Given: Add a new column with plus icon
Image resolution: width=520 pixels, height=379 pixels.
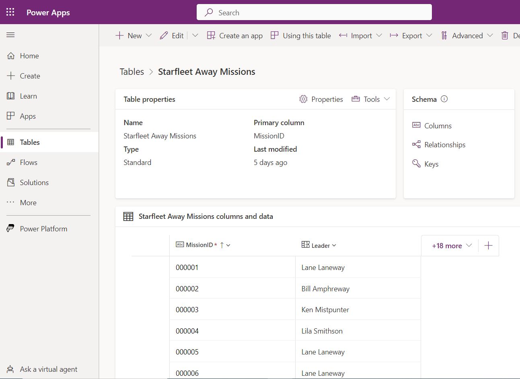Looking at the screenshot, I should click(488, 245).
